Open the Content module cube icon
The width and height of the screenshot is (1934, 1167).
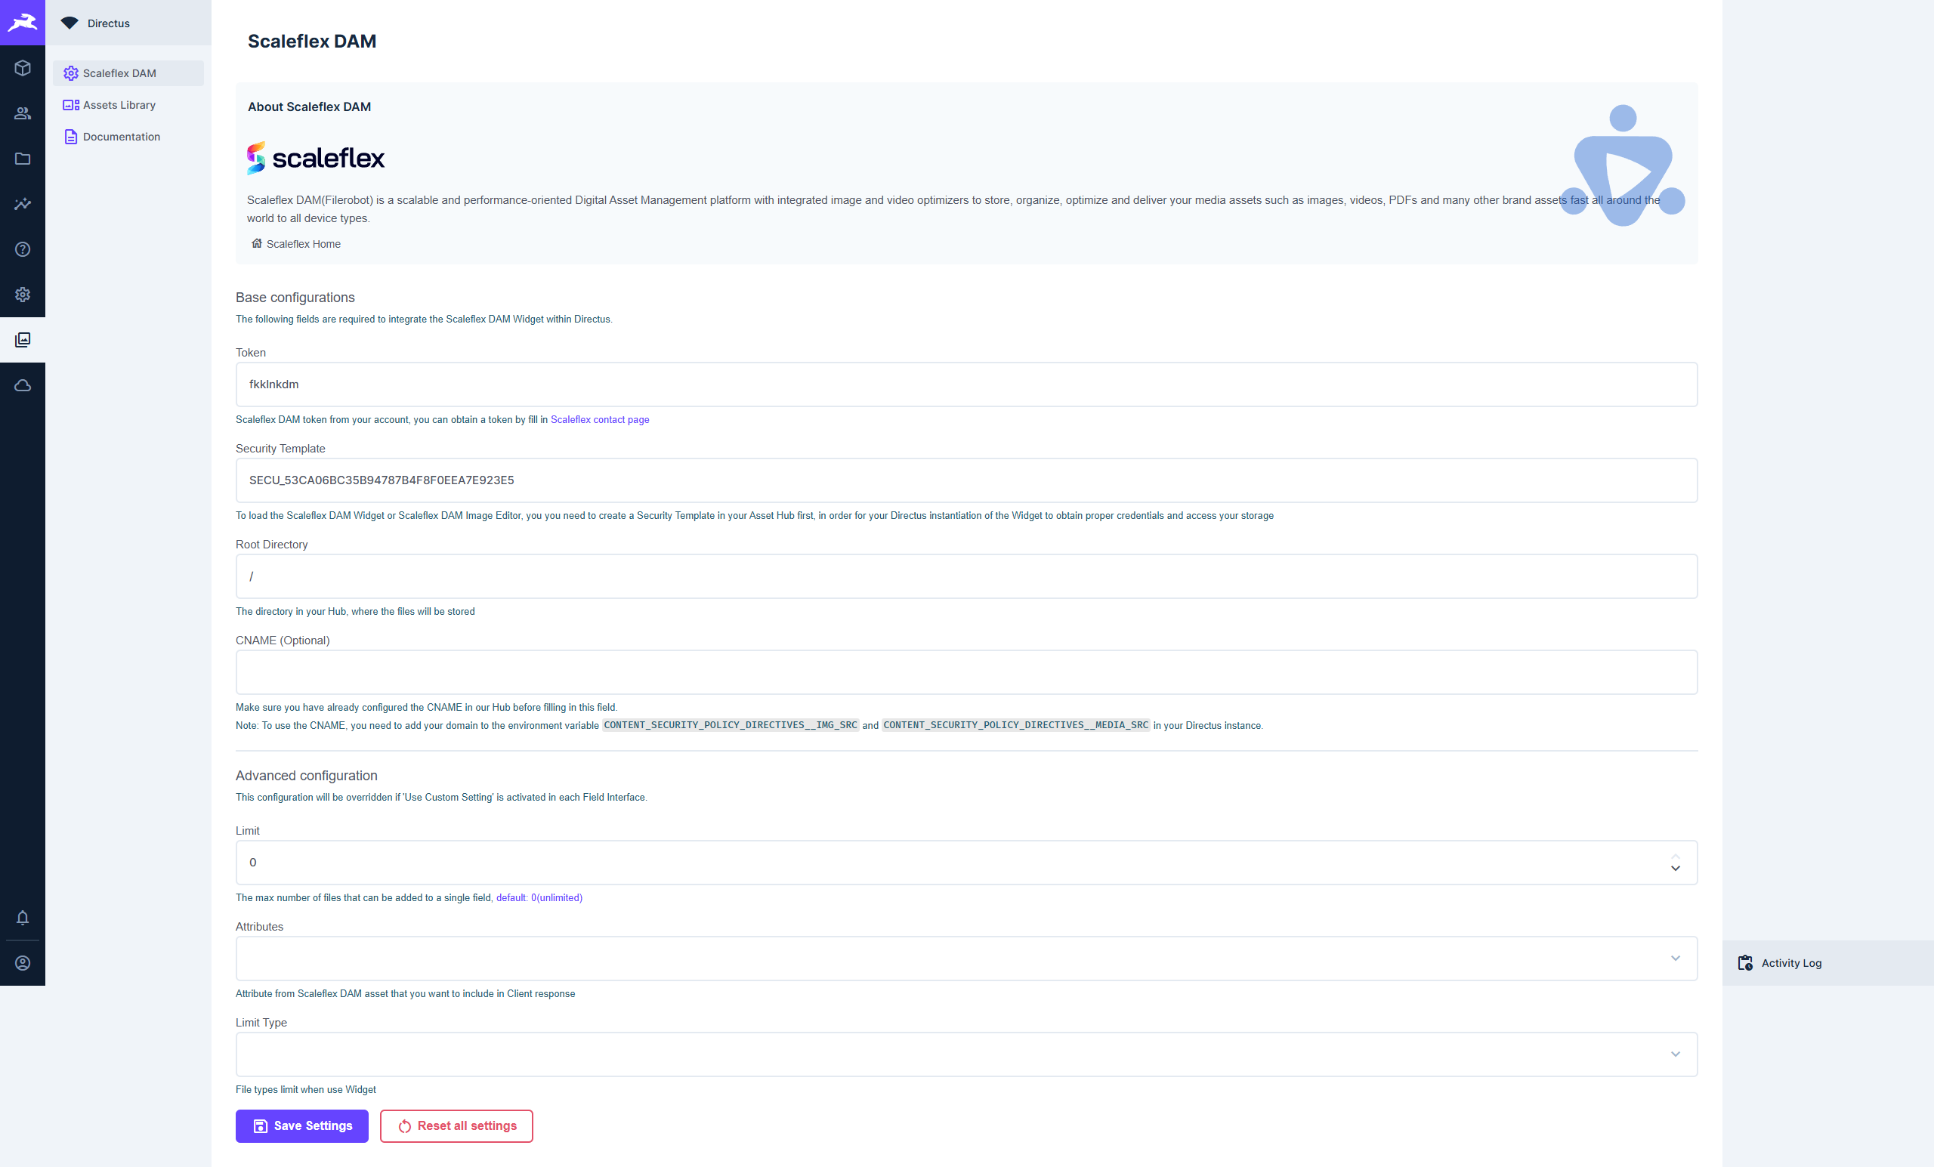[23, 68]
